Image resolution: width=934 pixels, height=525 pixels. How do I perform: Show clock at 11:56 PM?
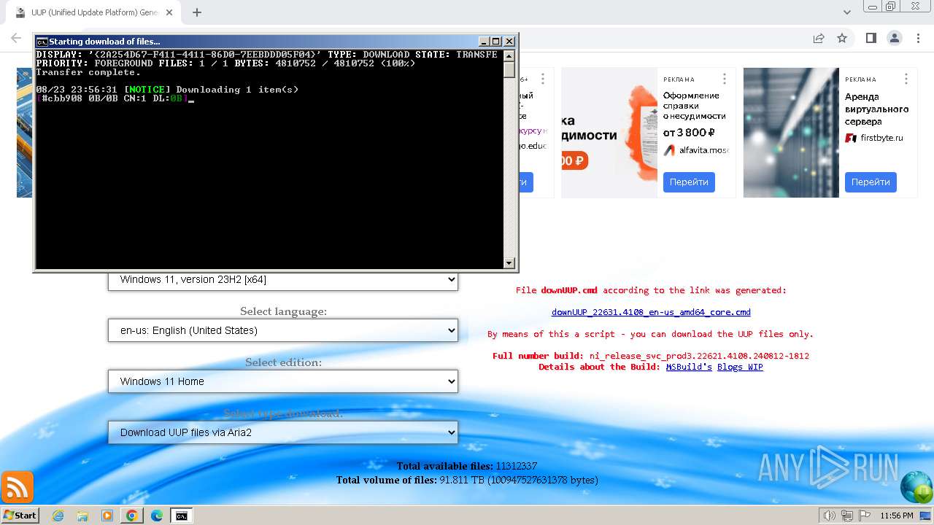(897, 516)
